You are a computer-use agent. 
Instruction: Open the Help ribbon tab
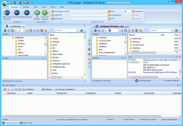[x=62, y=7]
